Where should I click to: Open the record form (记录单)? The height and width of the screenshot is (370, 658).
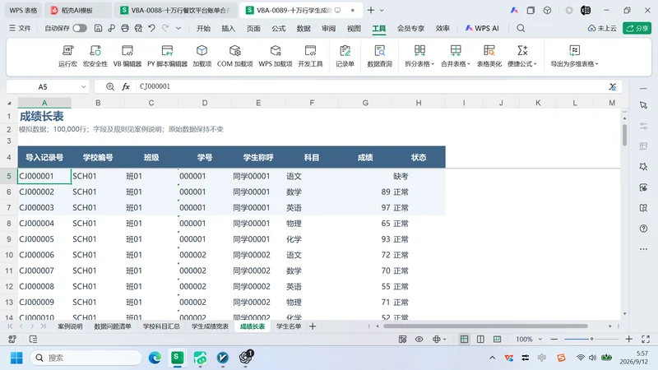[345, 56]
